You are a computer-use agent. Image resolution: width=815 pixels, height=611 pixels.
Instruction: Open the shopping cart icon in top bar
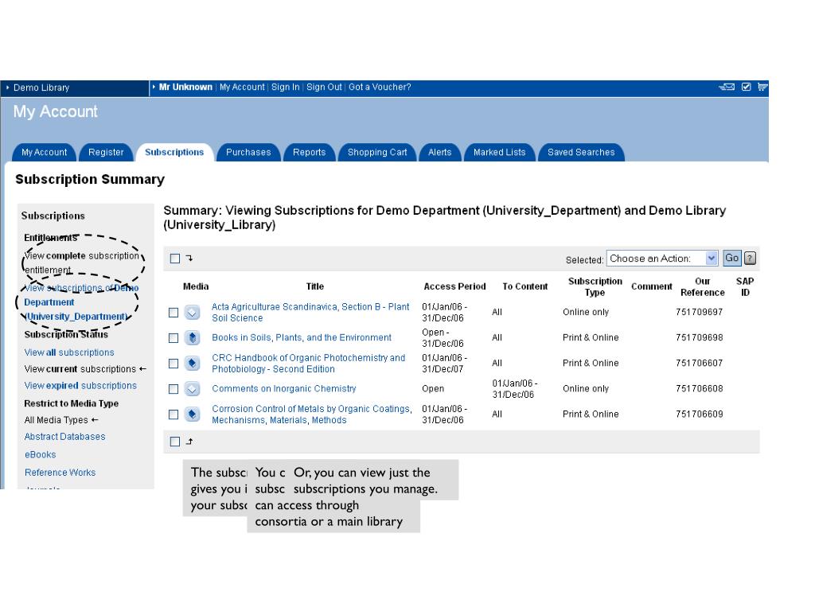[762, 87]
